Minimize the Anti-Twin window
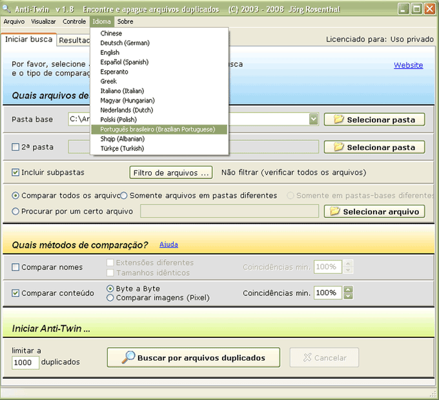Image resolution: width=439 pixels, height=400 pixels. (403, 9)
